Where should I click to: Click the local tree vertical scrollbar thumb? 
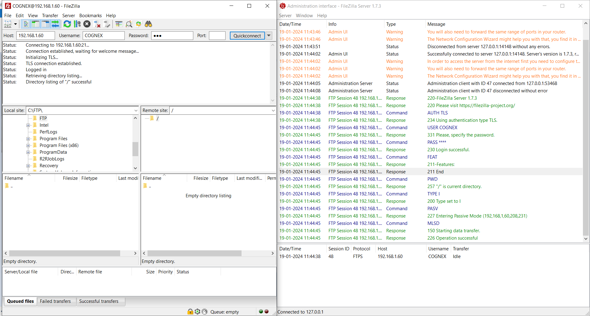pos(135,149)
